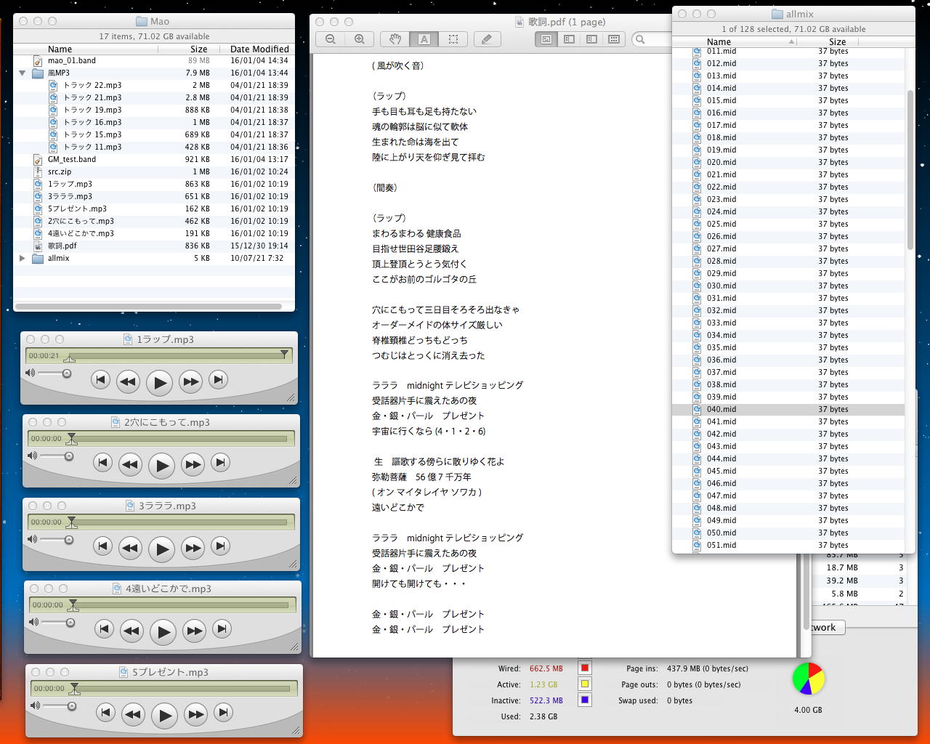Click the vertical scrollbar in allmix window
This screenshot has height=744, width=930.
910,169
